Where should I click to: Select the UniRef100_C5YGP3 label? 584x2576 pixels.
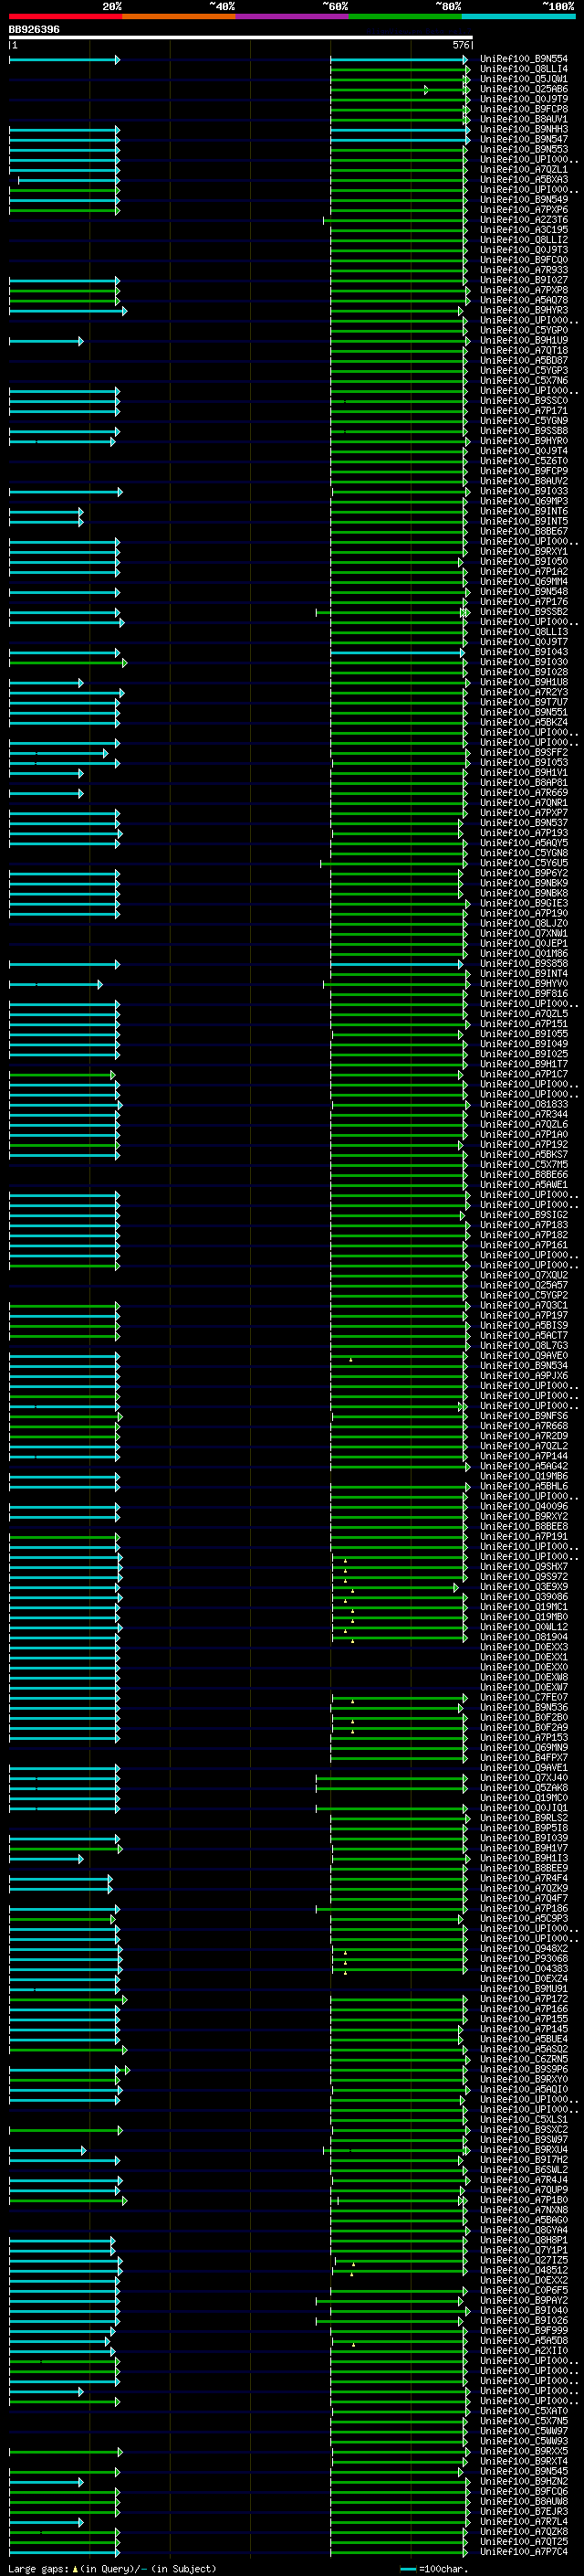click(524, 370)
